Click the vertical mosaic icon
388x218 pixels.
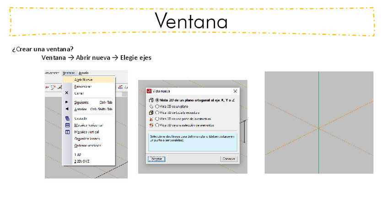67,132
